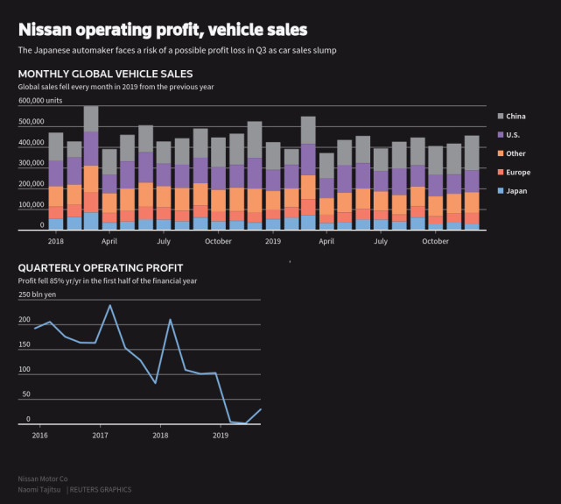Click the subtitle about possible Q3 profit loss

click(x=177, y=50)
